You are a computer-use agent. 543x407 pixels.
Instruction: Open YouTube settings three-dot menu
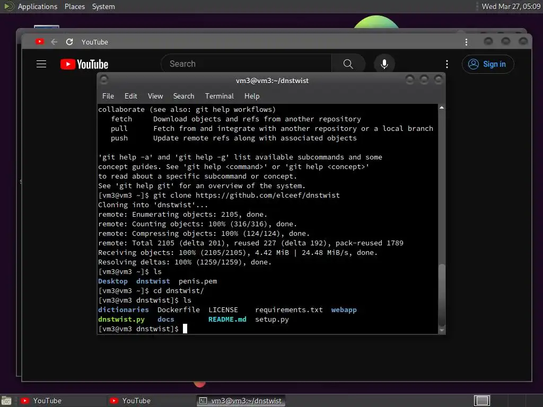coord(446,64)
